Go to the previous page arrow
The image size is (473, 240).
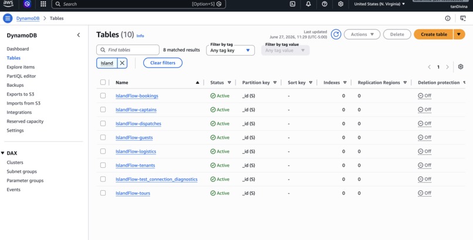(429, 67)
